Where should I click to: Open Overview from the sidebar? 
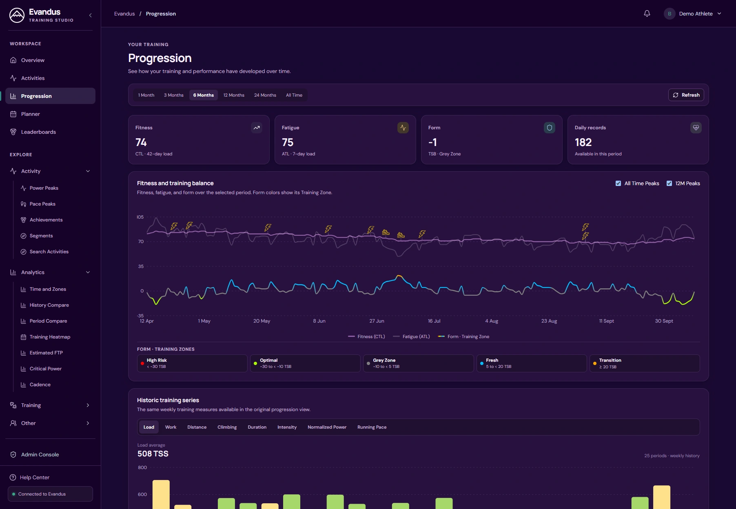pos(50,60)
